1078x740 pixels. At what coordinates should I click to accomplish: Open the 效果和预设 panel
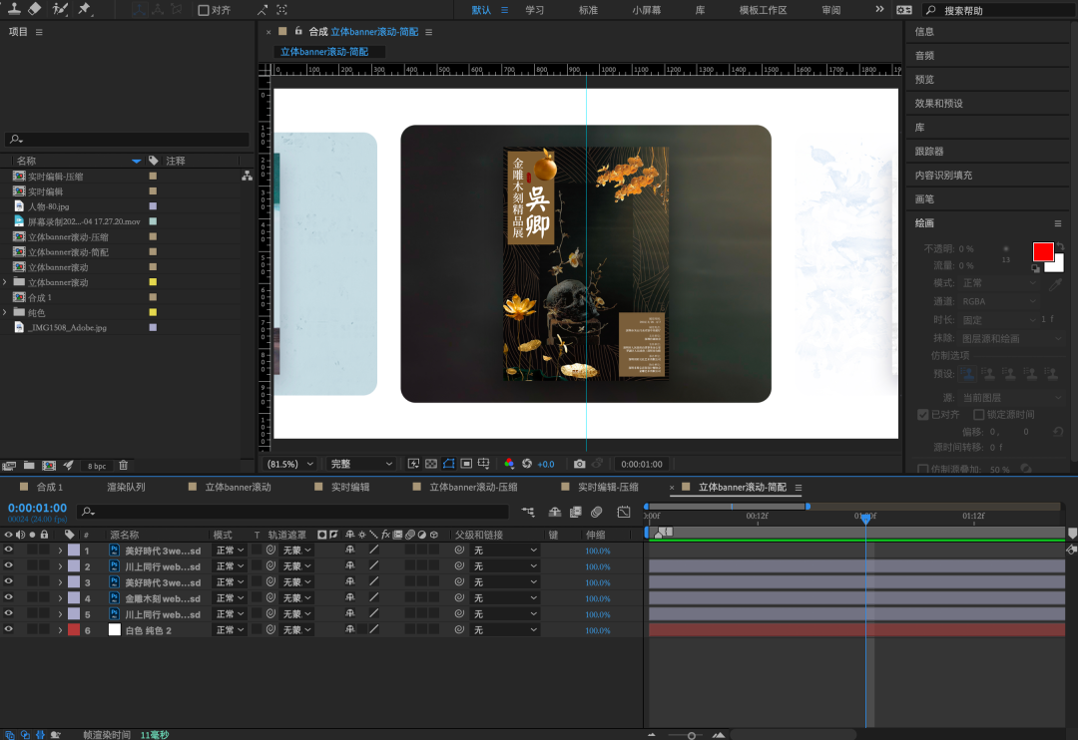point(939,104)
